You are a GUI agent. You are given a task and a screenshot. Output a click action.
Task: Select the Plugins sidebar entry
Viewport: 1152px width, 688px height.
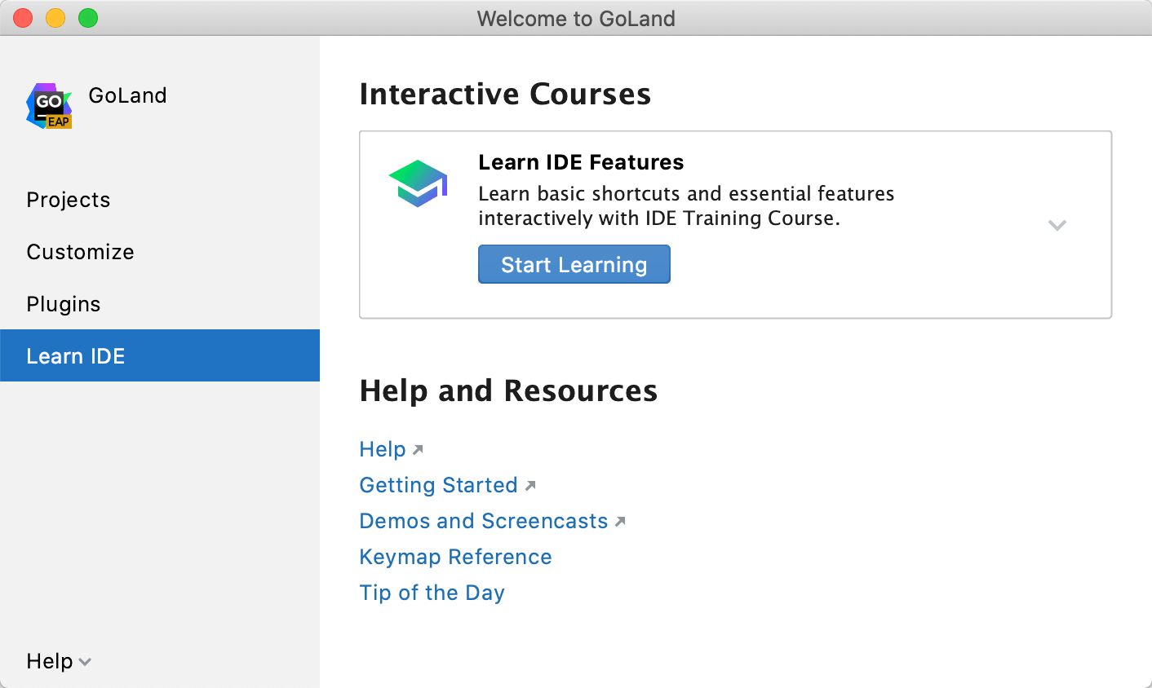point(64,303)
